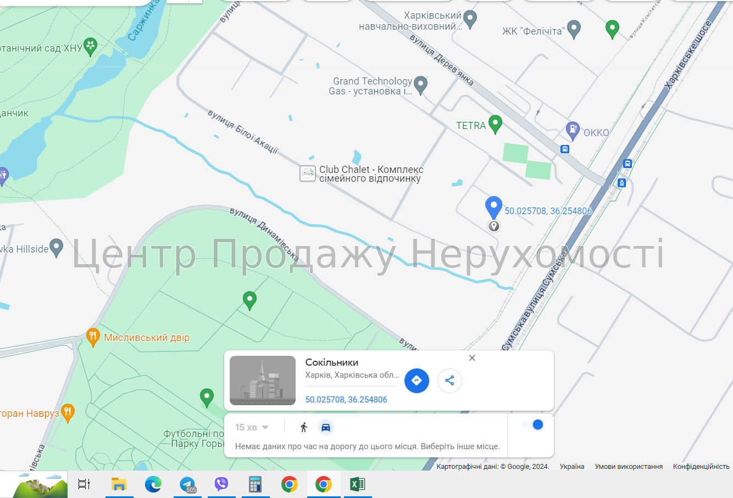
Task: Open Calculator from the taskbar
Action: 256,484
